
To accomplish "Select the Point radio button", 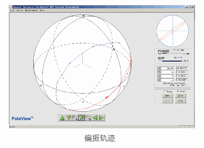I will pos(164,91).
